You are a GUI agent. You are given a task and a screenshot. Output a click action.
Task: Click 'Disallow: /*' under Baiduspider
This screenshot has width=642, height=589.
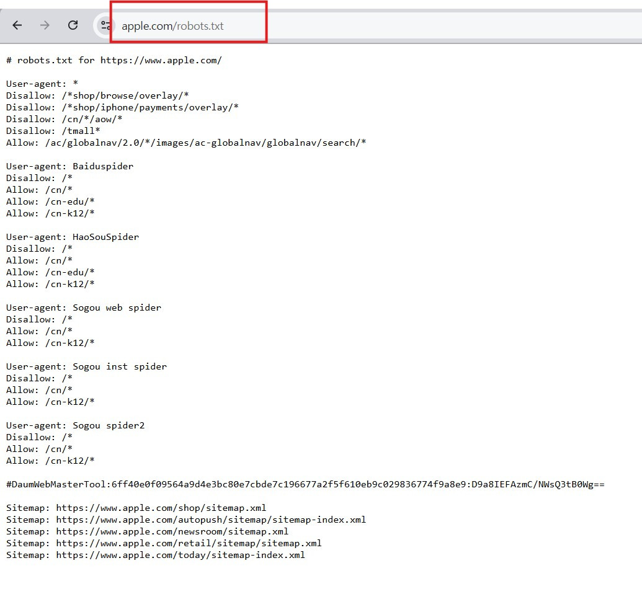[39, 179]
